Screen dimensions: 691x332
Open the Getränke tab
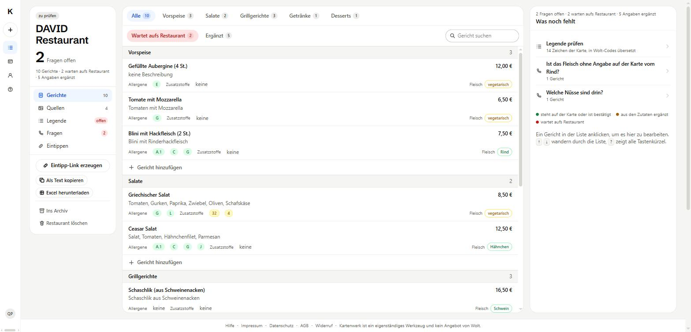(304, 16)
